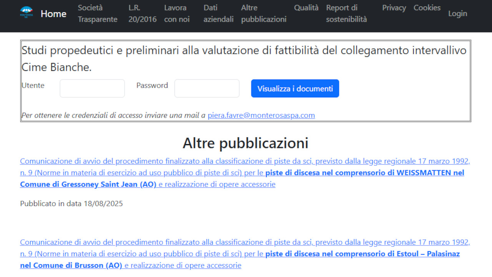Click the Altre pubblicazioni heading
This screenshot has width=492, height=277.
[x=246, y=143]
